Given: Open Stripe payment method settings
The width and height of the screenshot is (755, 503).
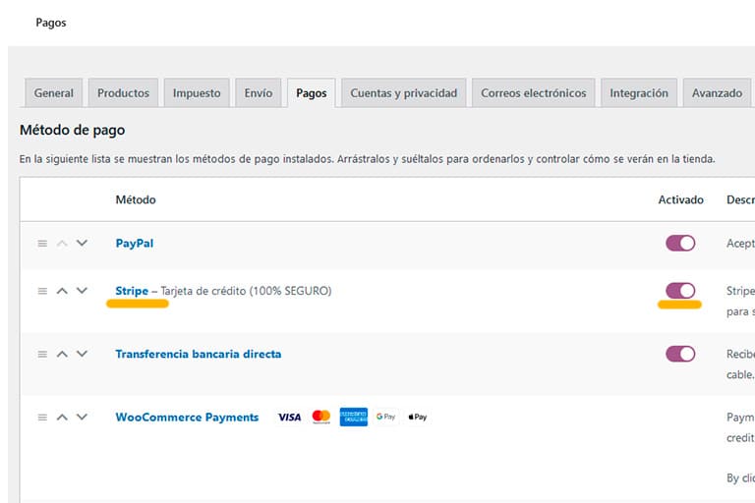Looking at the screenshot, I should (132, 291).
